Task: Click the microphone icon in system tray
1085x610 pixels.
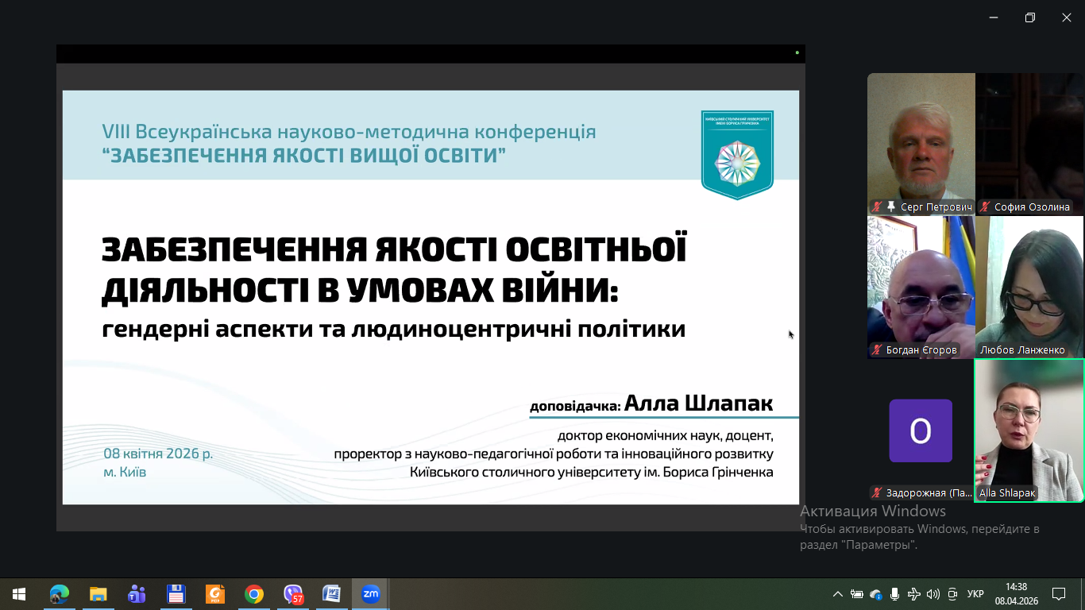Action: coord(895,594)
